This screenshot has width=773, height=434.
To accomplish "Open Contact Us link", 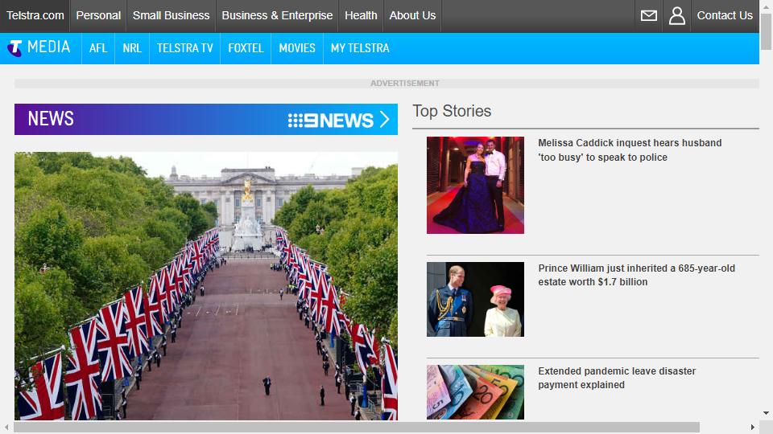I will [725, 16].
